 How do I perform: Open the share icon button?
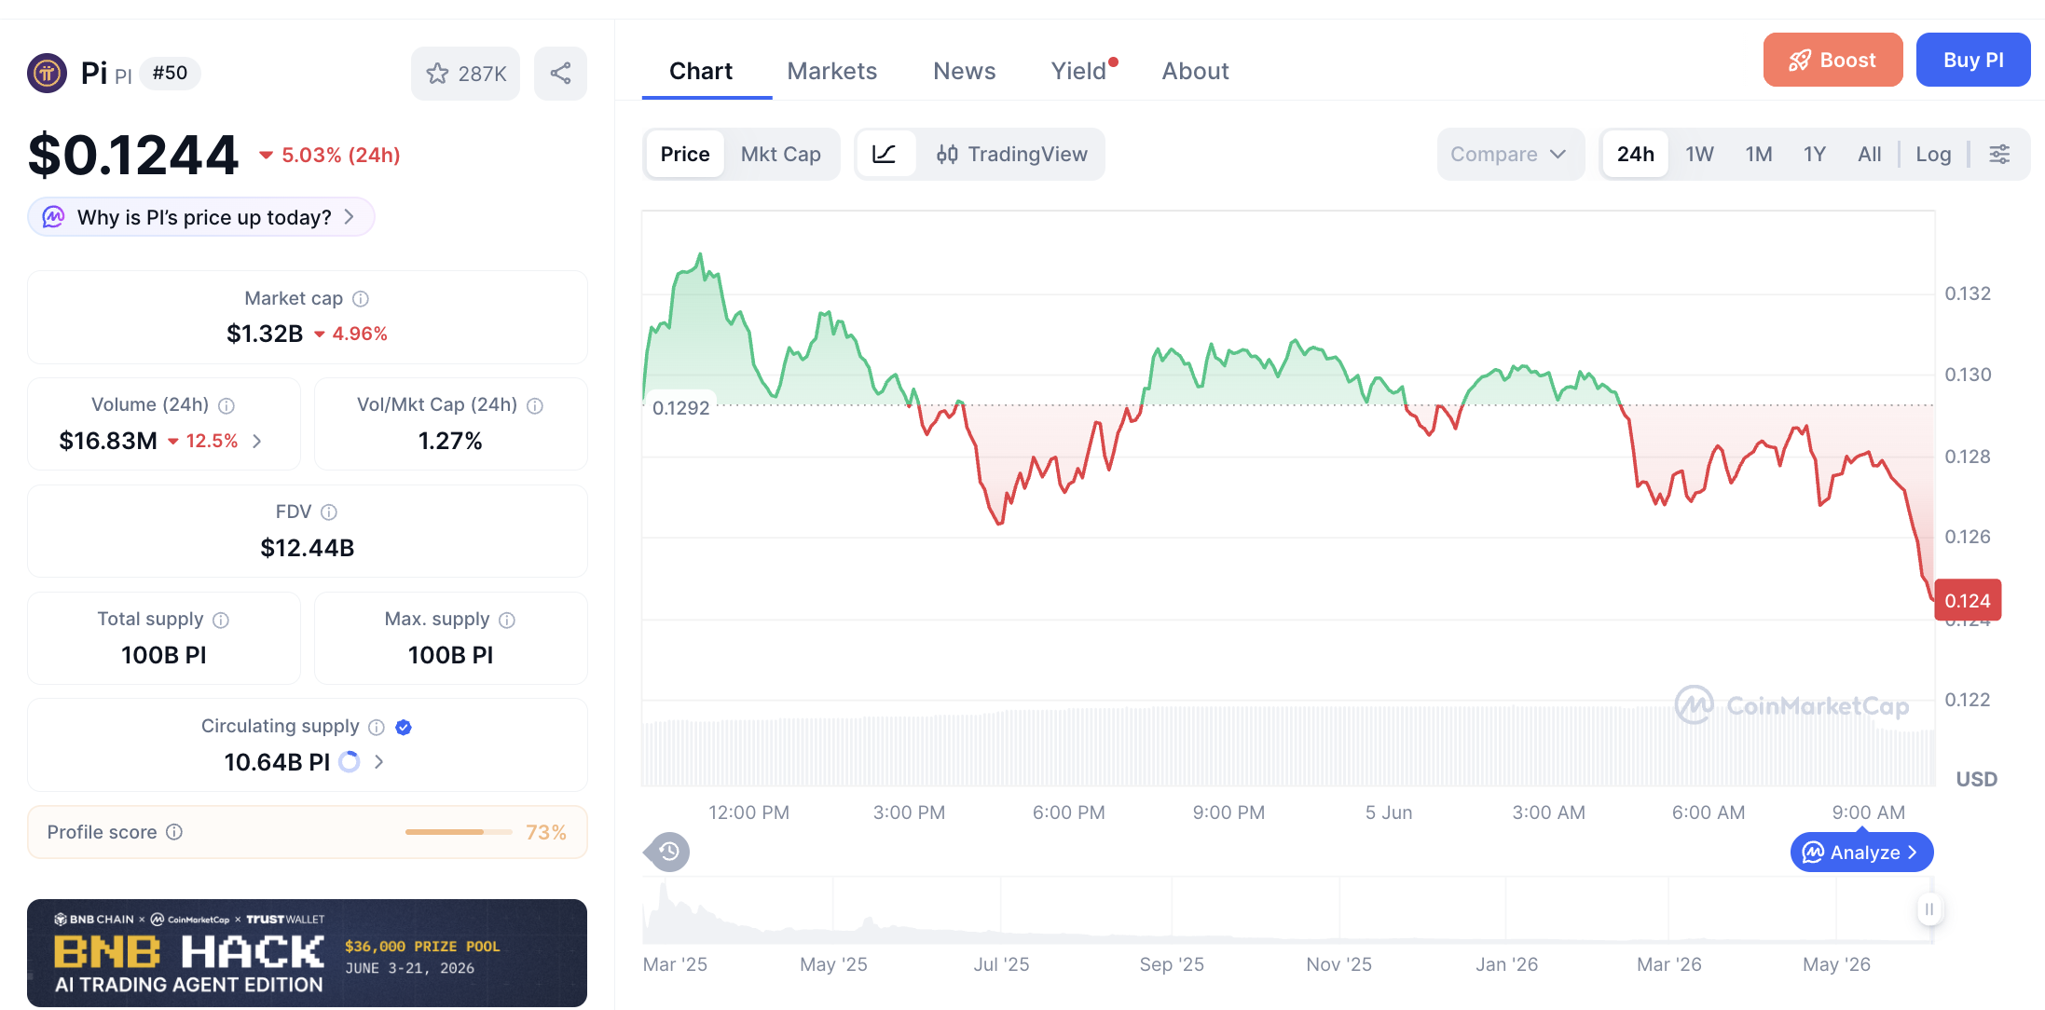coord(560,74)
